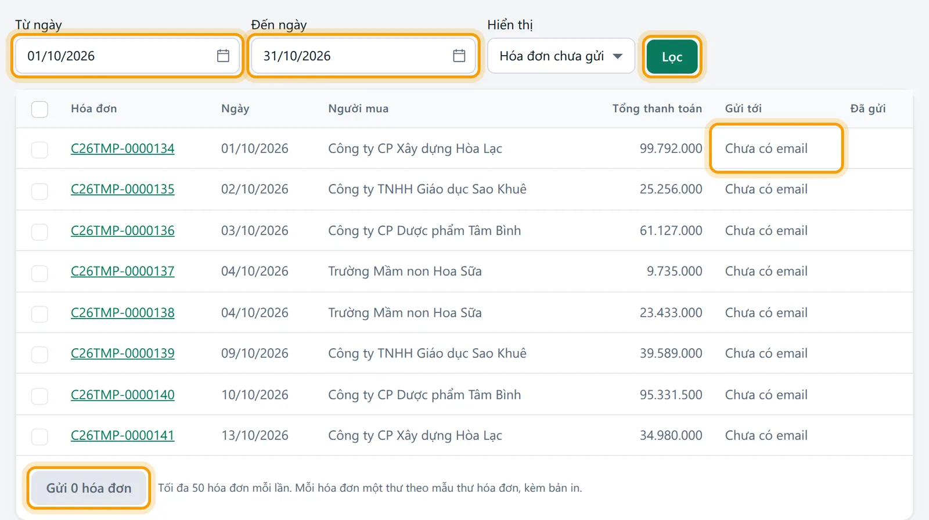Expand the Hiển thị dropdown
Image resolution: width=929 pixels, height=520 pixels.
pos(561,56)
